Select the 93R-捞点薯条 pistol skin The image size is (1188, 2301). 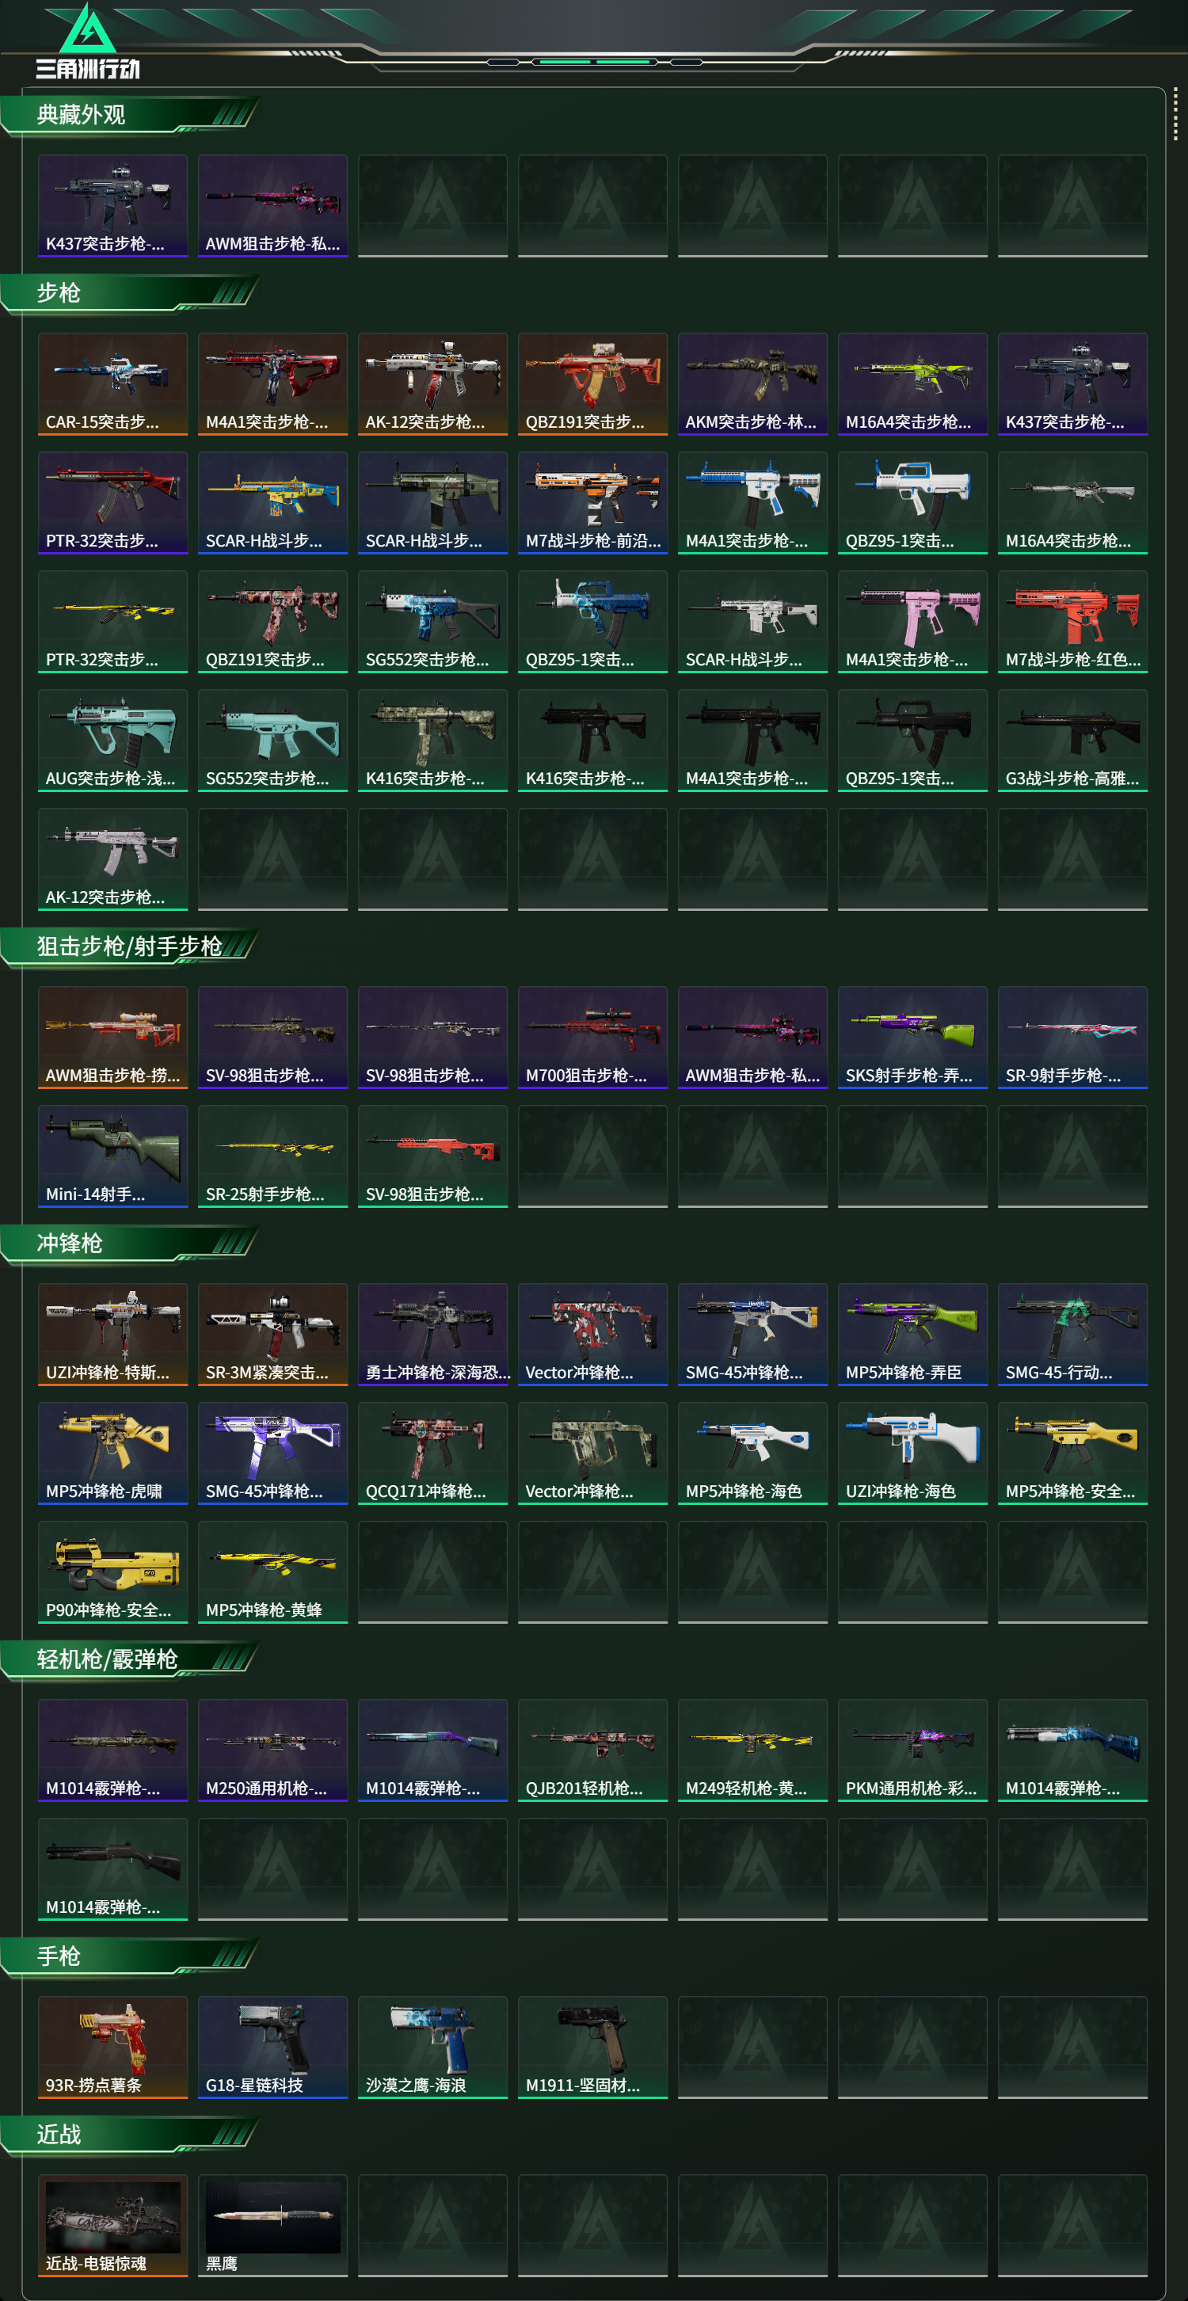point(112,2047)
